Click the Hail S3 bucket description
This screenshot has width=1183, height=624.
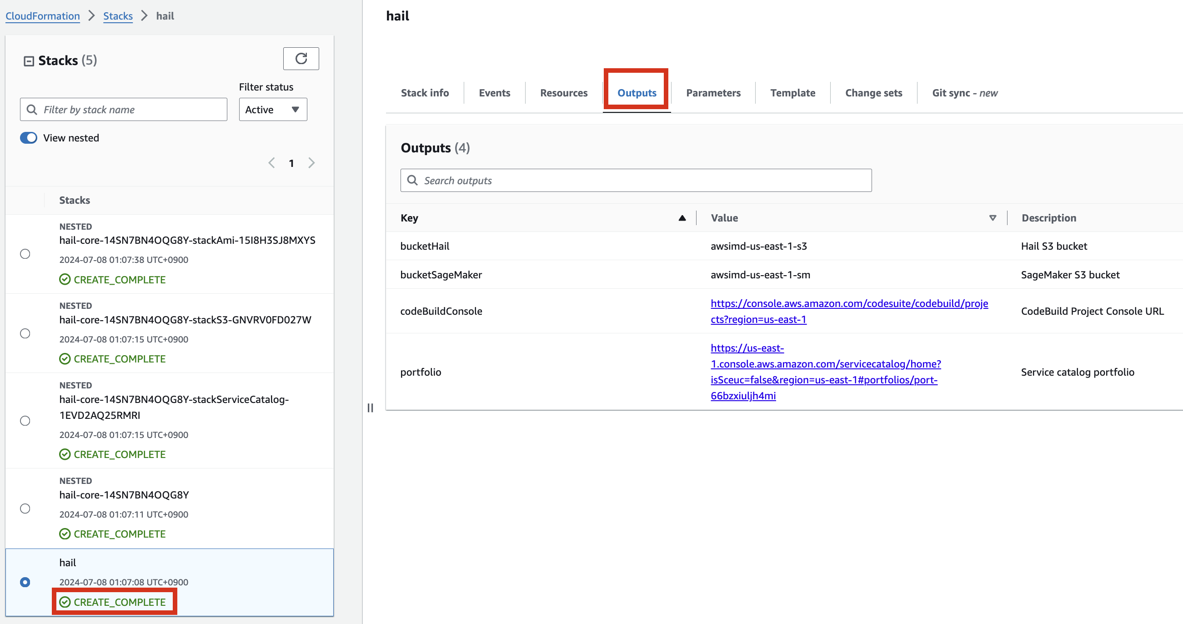[x=1054, y=246]
